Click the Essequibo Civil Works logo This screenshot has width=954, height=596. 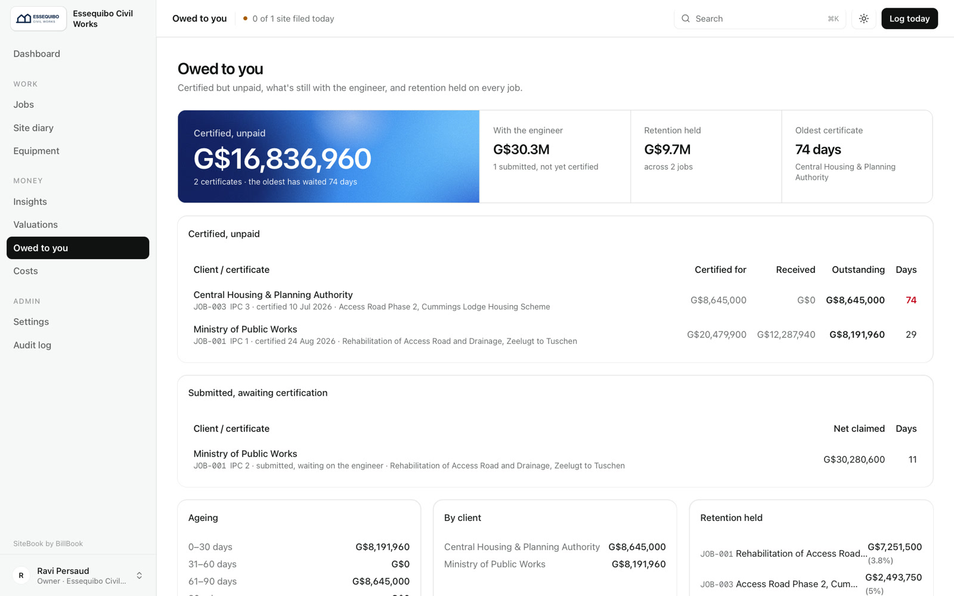click(38, 18)
